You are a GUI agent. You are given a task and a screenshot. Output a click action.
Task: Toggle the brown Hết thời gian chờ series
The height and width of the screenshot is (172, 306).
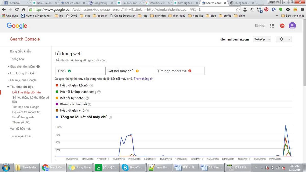pyautogui.click(x=57, y=110)
